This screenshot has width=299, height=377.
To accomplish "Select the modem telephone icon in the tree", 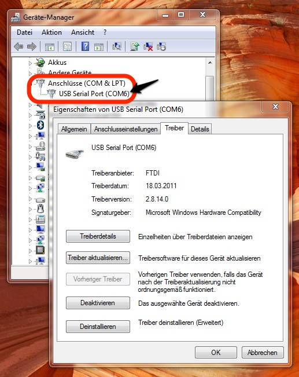I will coord(40,219).
